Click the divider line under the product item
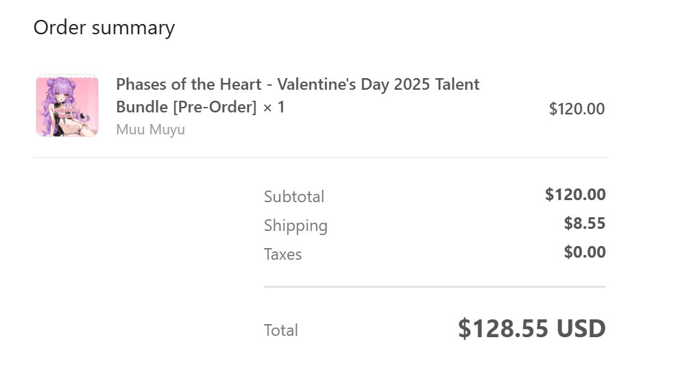The width and height of the screenshot is (680, 392). [x=320, y=157]
